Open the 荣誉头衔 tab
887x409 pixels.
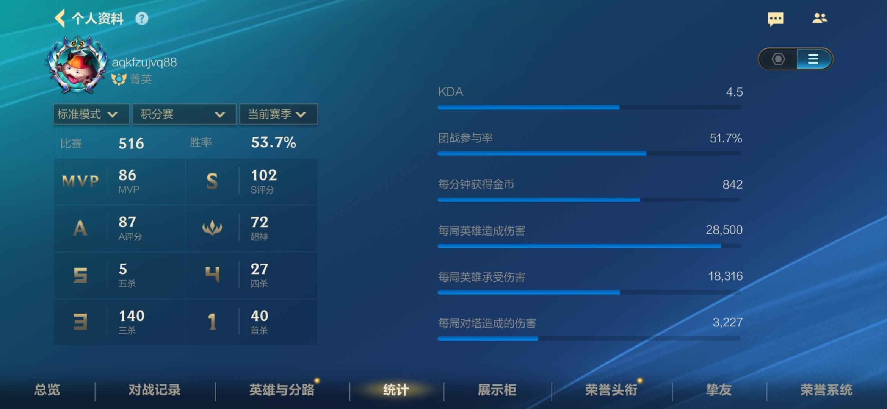(x=611, y=390)
